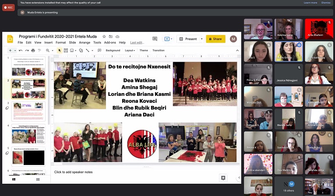The width and height of the screenshot is (335, 196).
Task: Click the Learn more link
Action: (310, 3)
